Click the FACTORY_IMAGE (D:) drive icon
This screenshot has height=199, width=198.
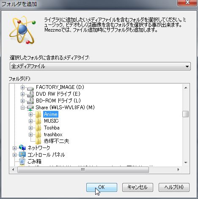[30, 88]
